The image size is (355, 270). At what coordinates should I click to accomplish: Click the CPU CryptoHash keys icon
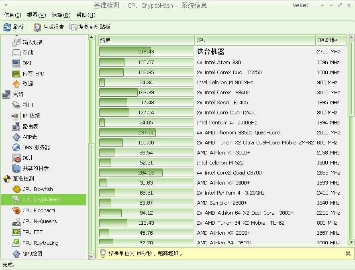click(x=16, y=200)
